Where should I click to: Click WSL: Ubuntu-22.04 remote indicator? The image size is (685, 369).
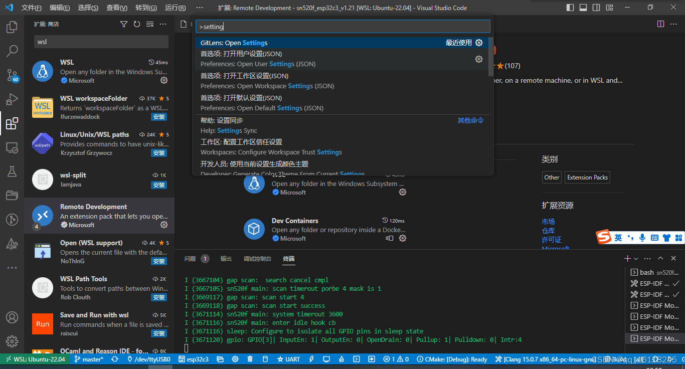(35, 359)
